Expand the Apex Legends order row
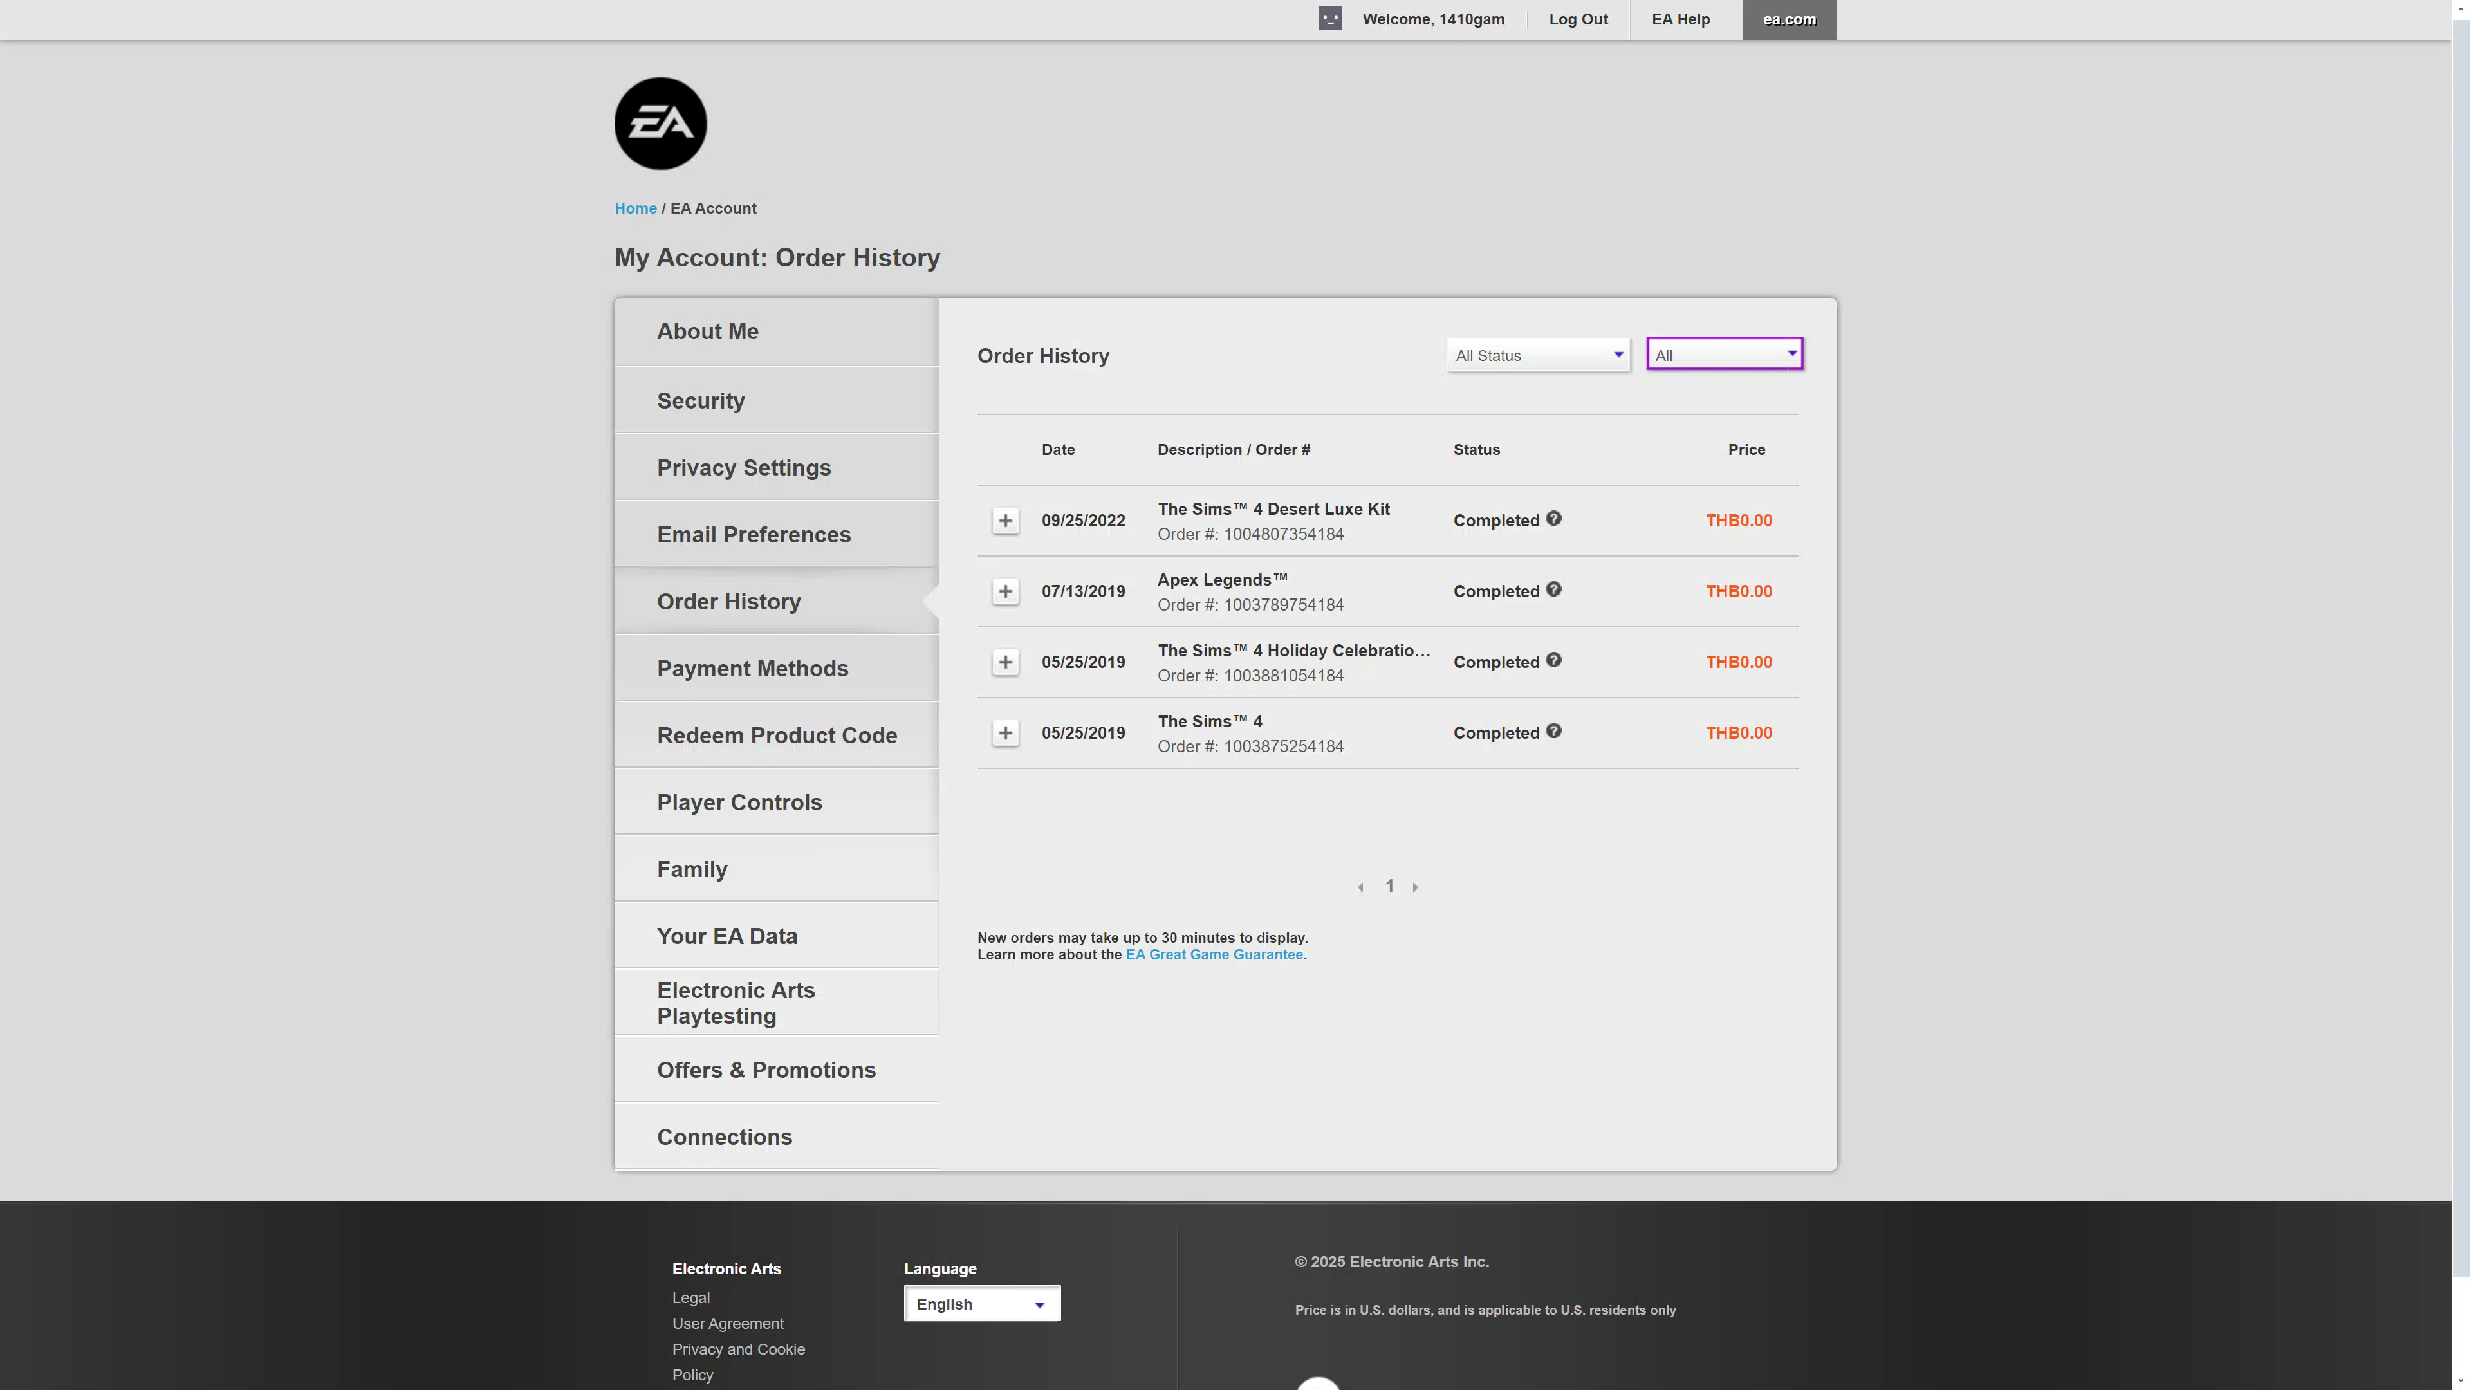2471x1390 pixels. 1004,592
